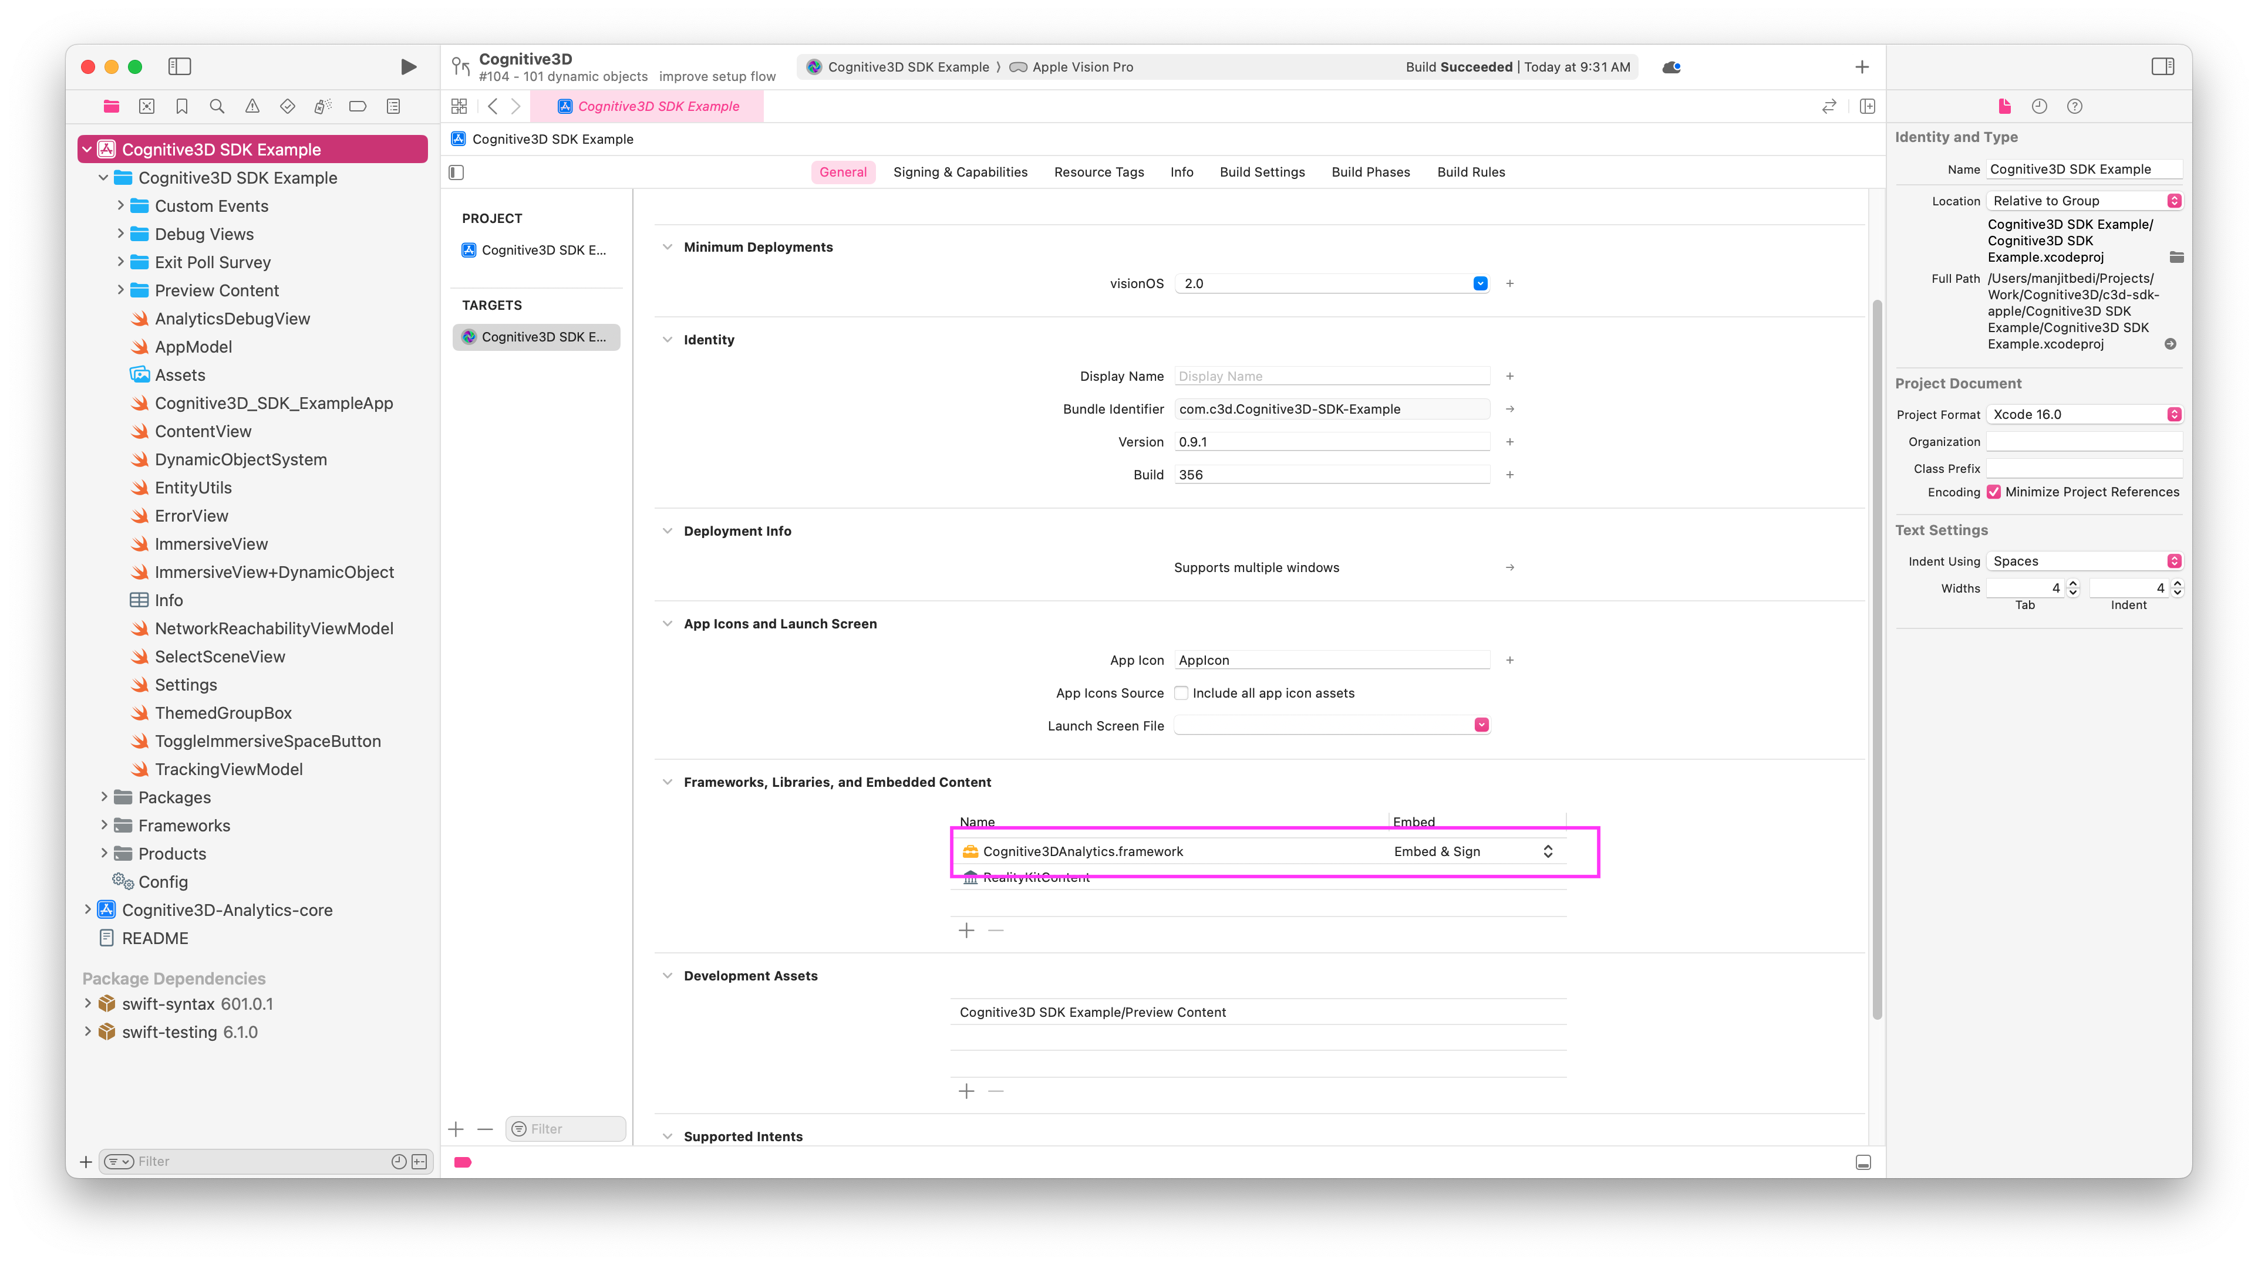The height and width of the screenshot is (1265, 2258).
Task: Open the breakpoint navigator icon
Action: pyautogui.click(x=358, y=106)
